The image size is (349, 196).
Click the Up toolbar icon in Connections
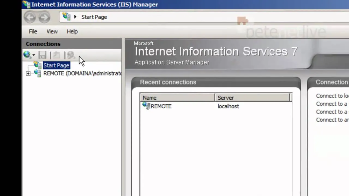click(56, 55)
